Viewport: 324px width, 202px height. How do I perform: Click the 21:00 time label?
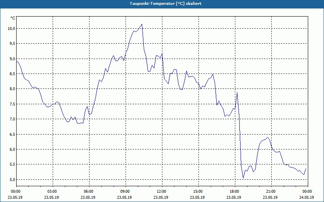271,191
